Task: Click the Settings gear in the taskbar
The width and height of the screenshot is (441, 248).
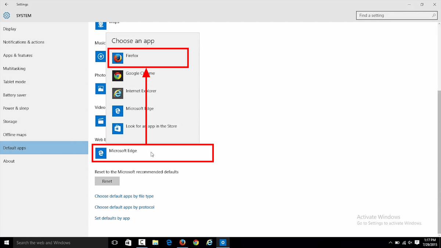Action: pyautogui.click(x=223, y=242)
